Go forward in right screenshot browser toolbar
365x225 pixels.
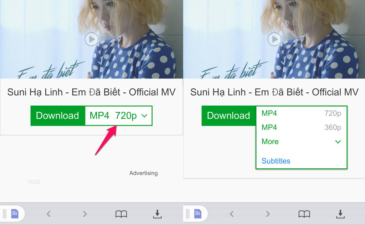tap(268, 214)
